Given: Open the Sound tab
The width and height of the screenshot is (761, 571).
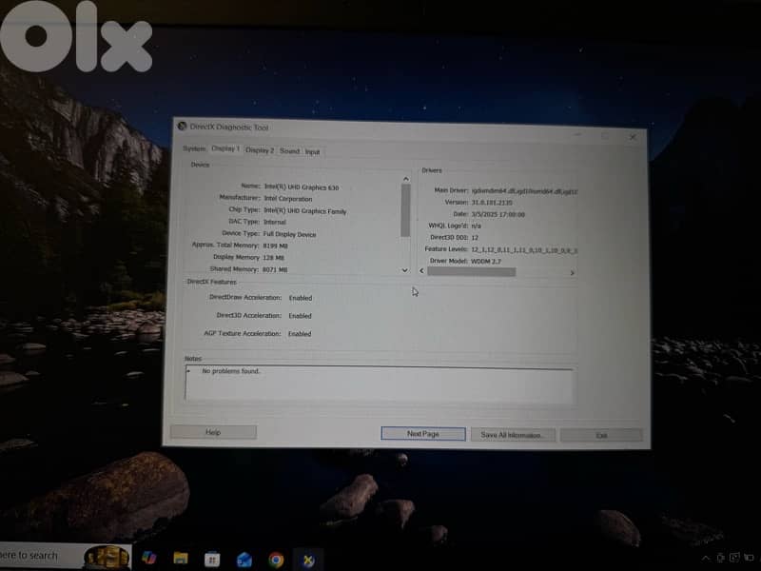Looking at the screenshot, I should click(291, 148).
